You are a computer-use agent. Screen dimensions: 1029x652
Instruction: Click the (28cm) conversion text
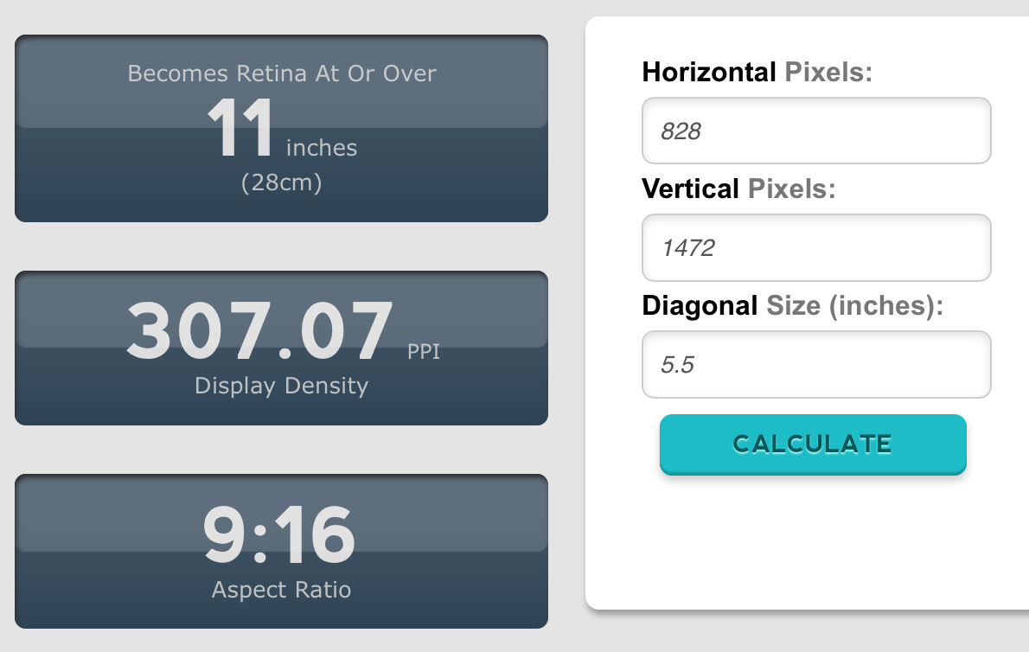[282, 183]
